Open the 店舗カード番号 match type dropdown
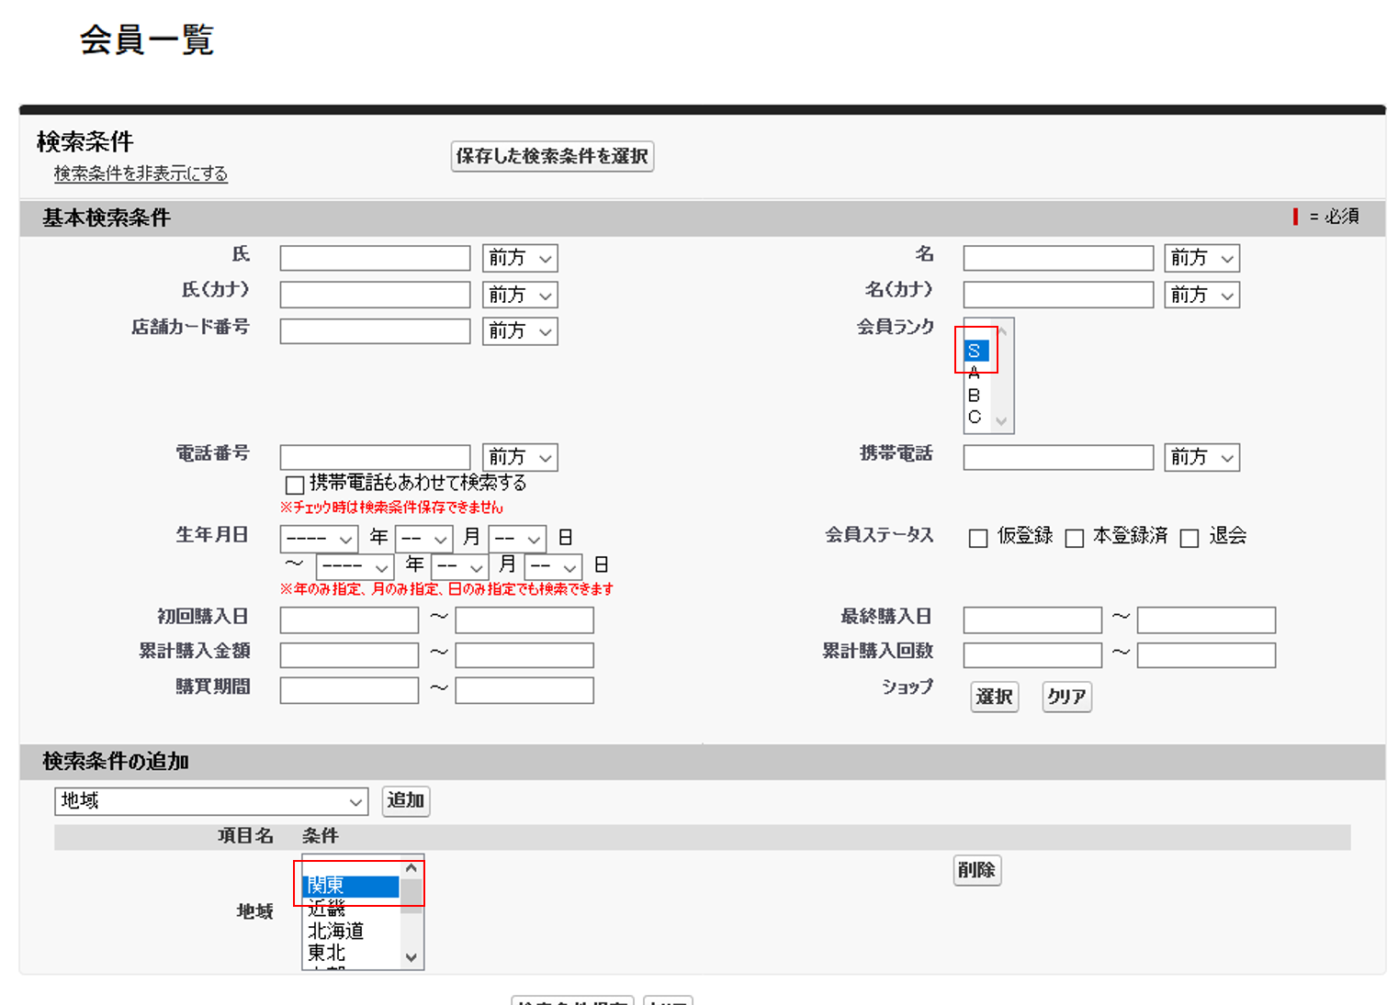 pyautogui.click(x=520, y=331)
